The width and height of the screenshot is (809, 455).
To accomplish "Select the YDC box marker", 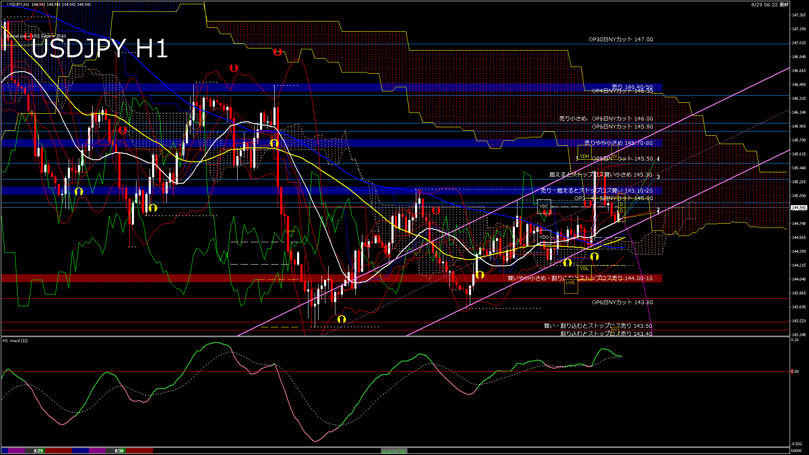I will [x=544, y=206].
